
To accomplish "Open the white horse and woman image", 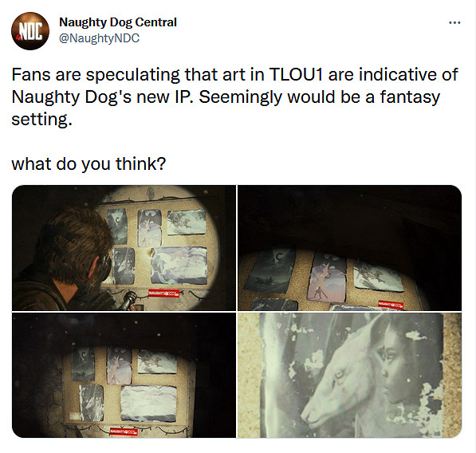I will 349,376.
